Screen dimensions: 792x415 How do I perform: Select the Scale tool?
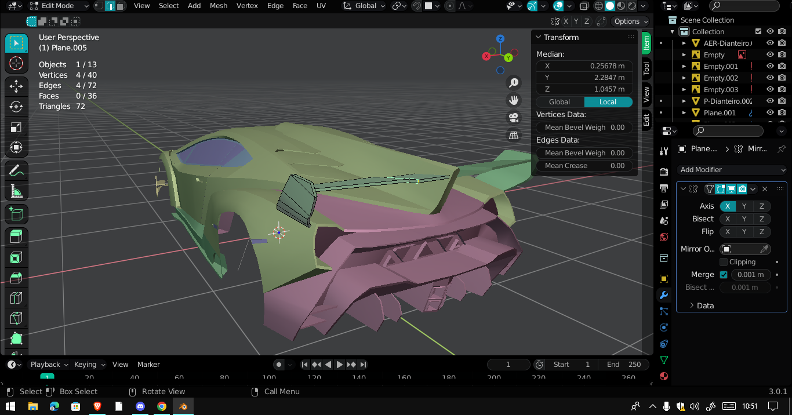tap(16, 127)
